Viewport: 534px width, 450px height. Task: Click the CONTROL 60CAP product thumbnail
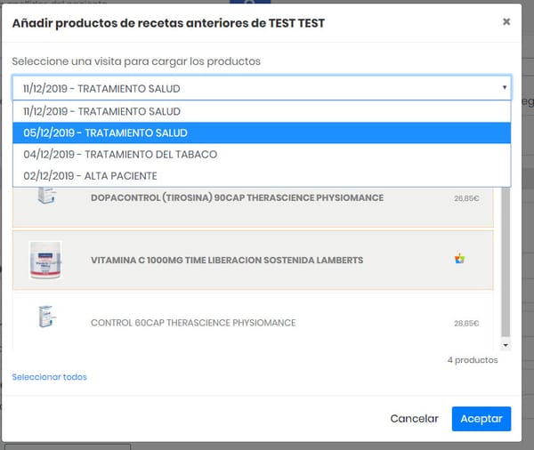click(x=47, y=317)
